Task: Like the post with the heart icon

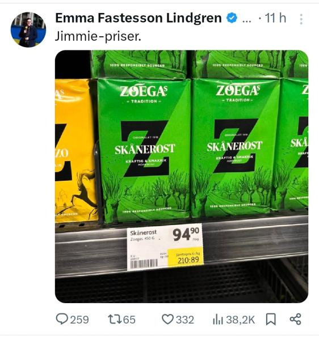Action: click(167, 319)
